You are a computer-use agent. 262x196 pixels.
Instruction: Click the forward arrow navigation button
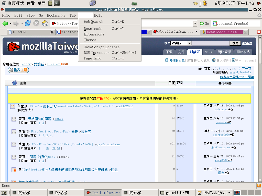[x=16, y=23]
